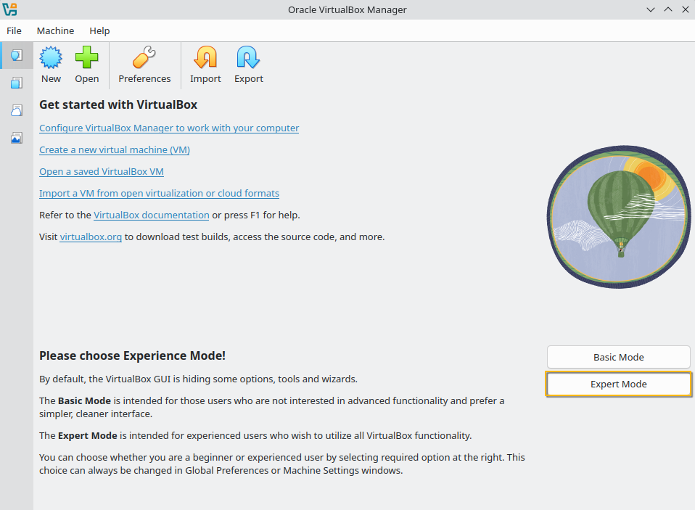Select the Welcome home icon in the sidebar
695x510 pixels.
tap(16, 55)
